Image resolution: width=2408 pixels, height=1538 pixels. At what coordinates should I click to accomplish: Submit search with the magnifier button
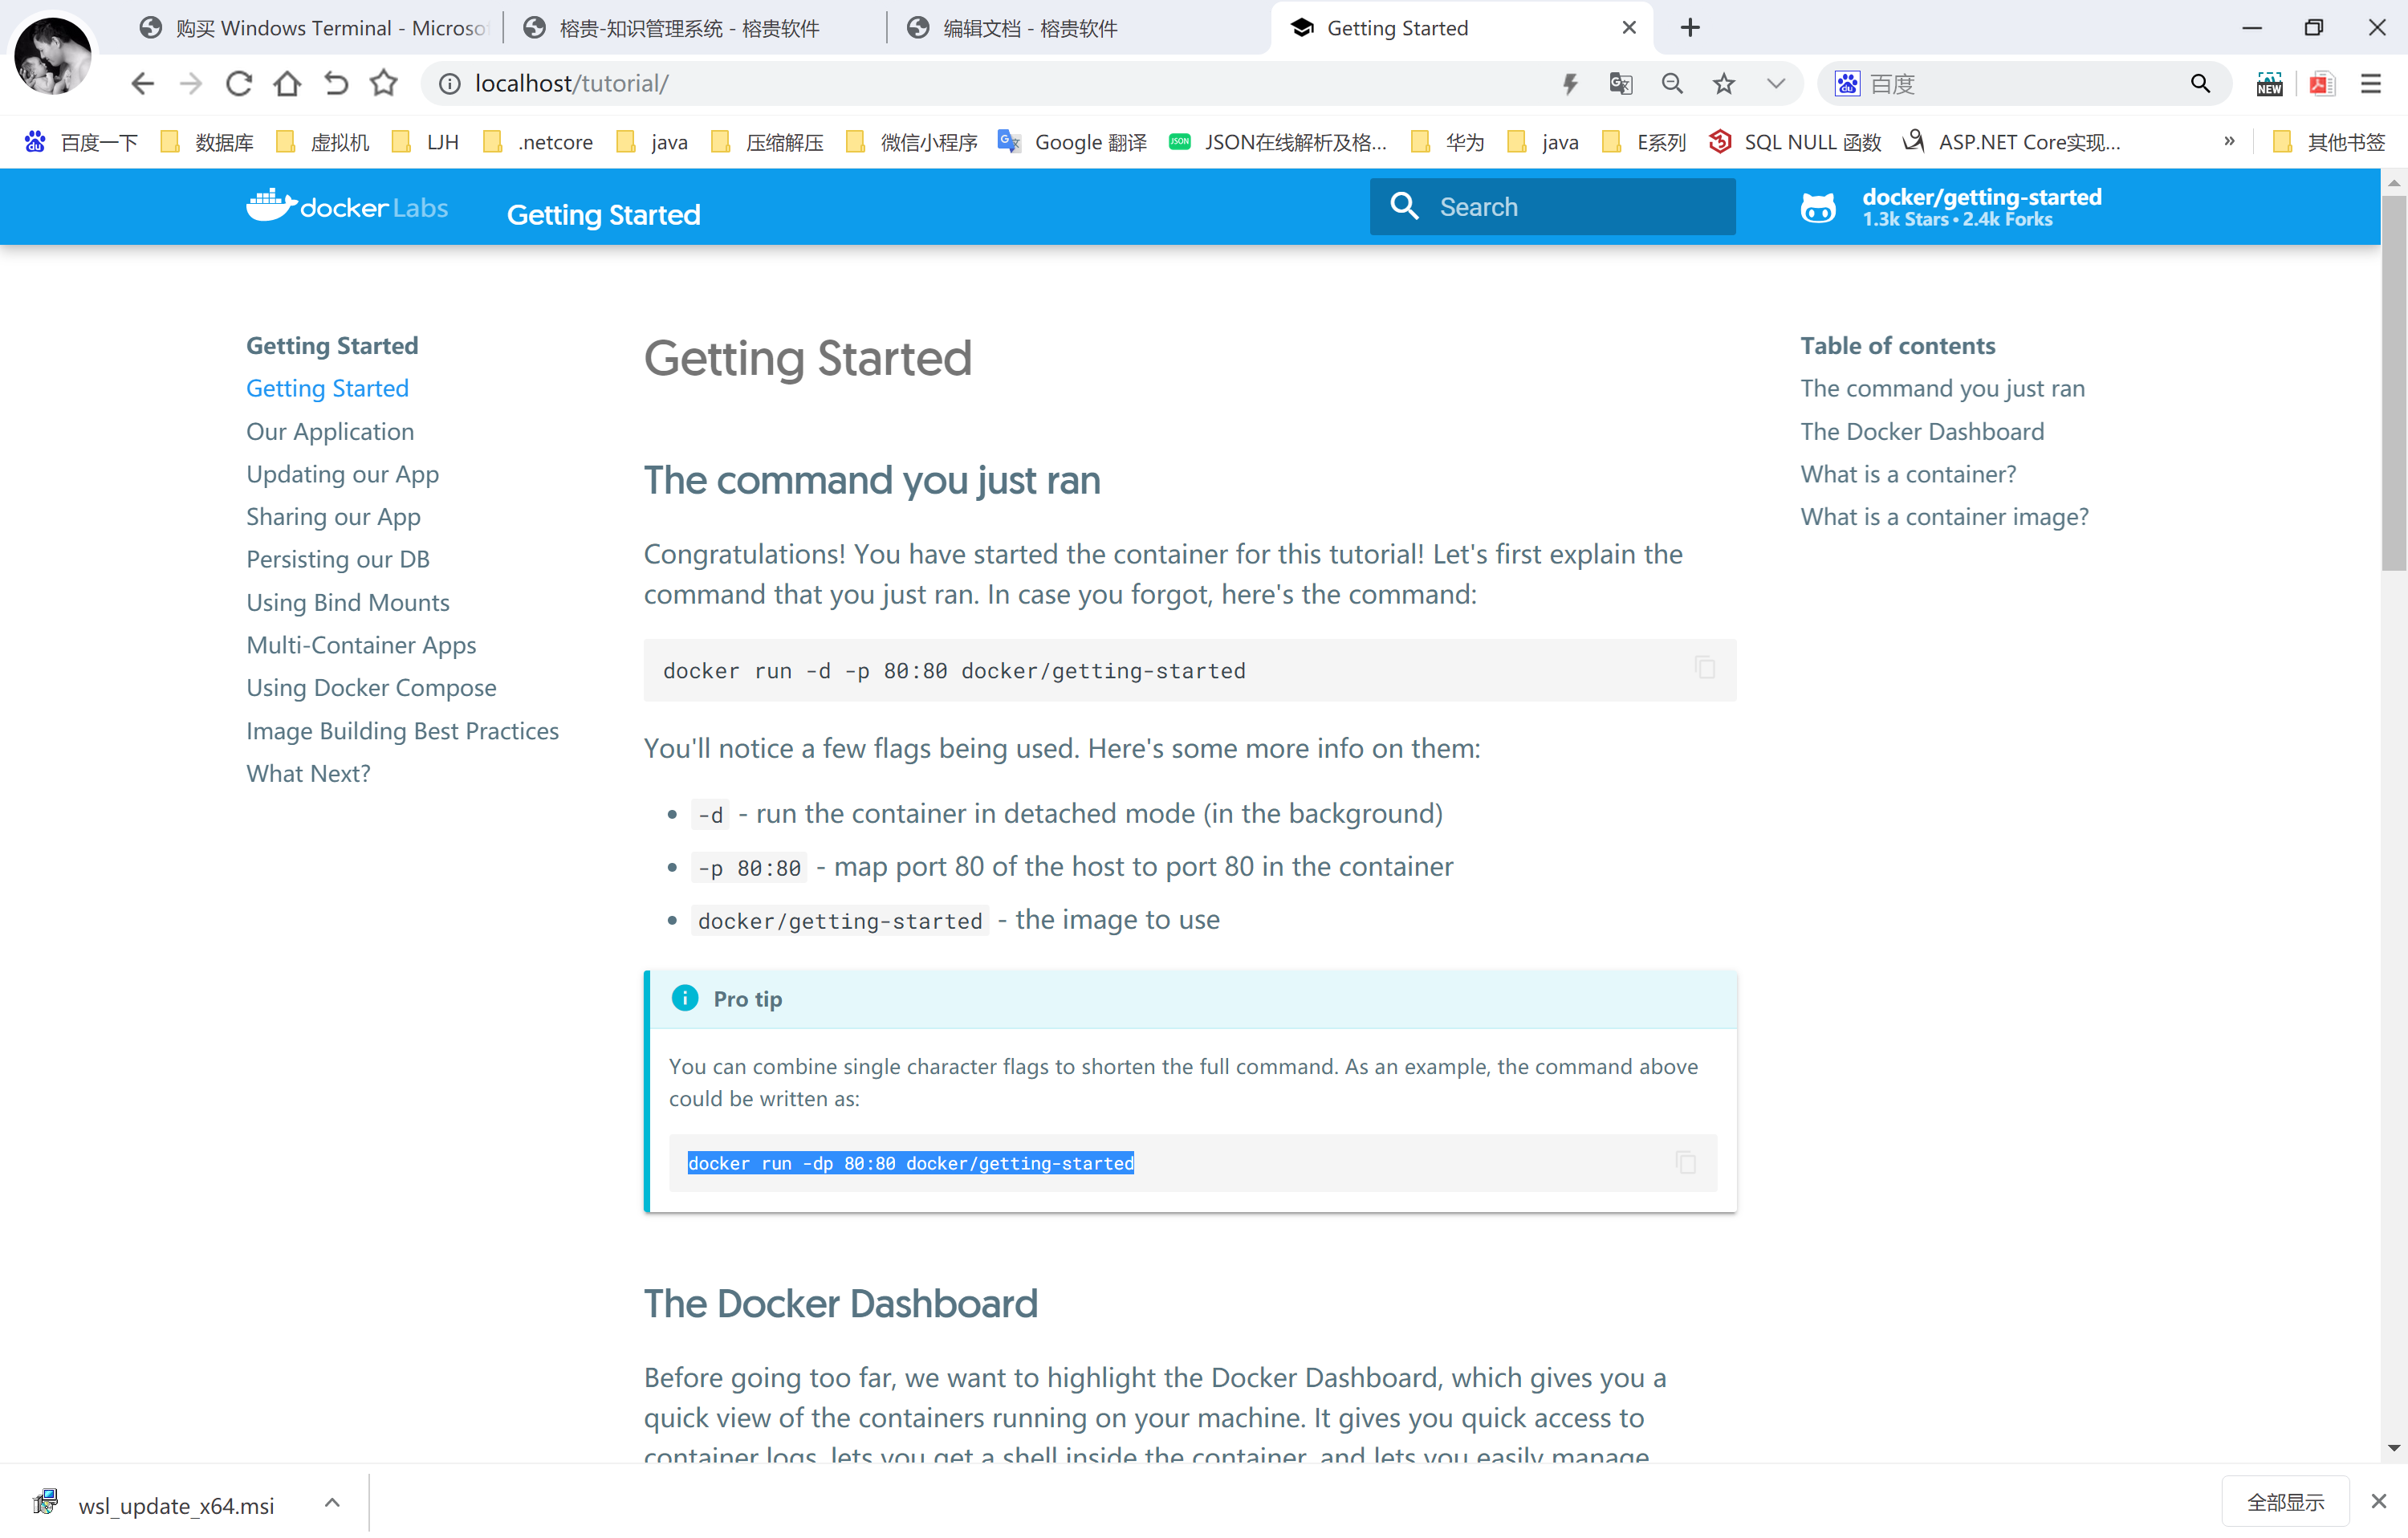click(2200, 84)
